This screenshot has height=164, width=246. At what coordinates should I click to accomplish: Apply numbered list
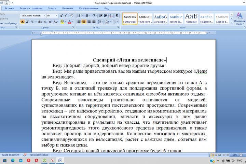pyautogui.click(x=86, y=15)
